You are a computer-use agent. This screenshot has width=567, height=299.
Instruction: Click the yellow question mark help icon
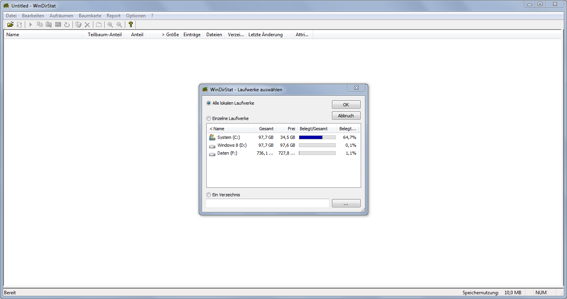tap(131, 25)
